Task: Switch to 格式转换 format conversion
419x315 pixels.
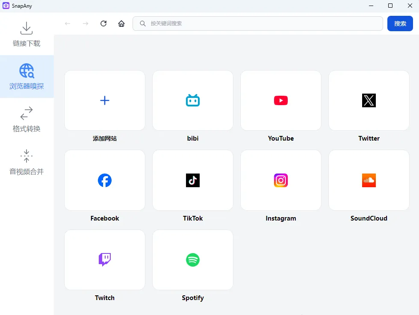Action: point(27,119)
